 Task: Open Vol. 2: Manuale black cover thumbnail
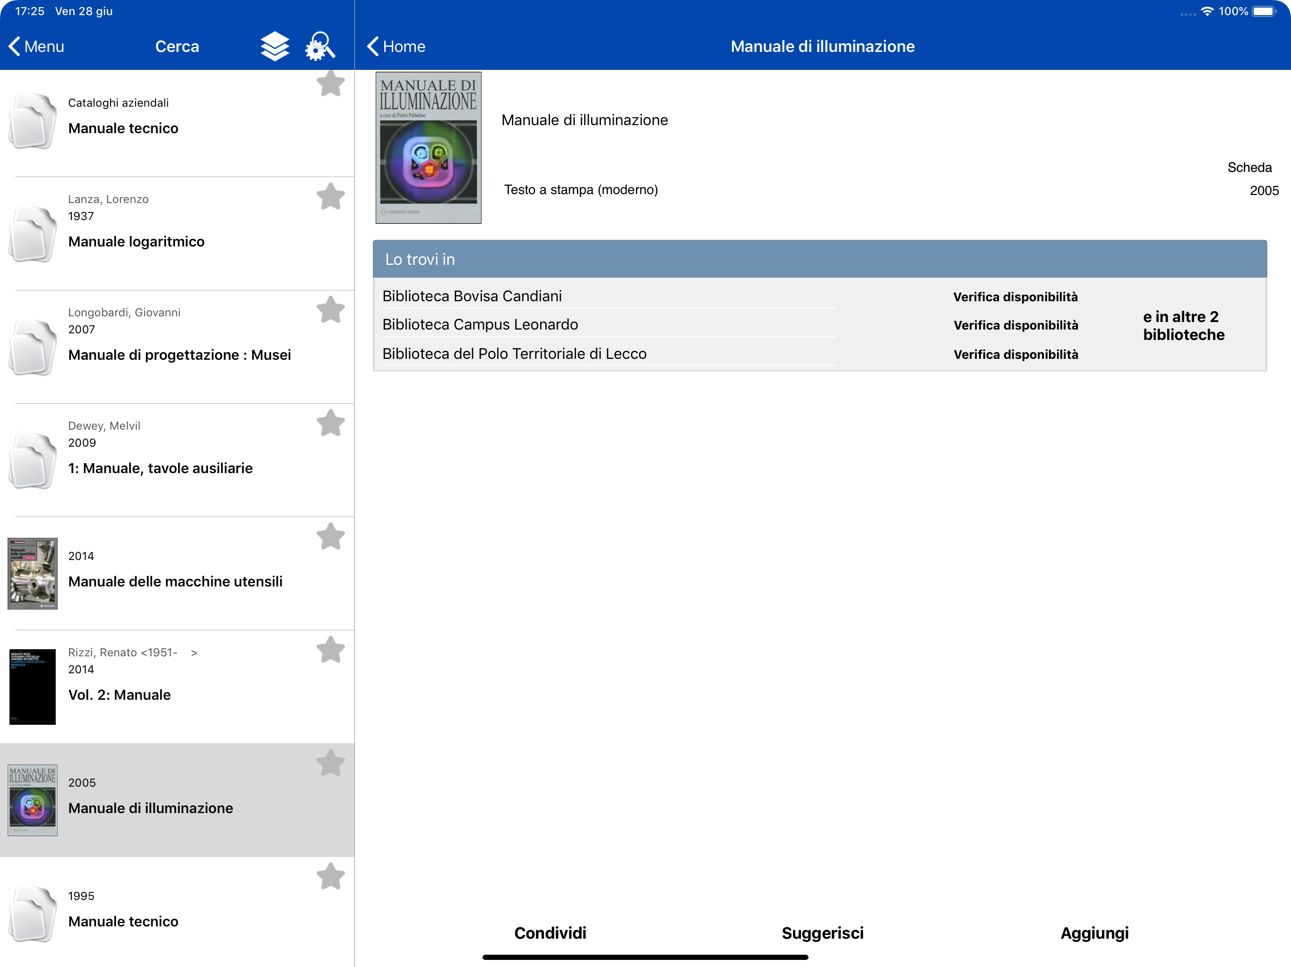pyautogui.click(x=32, y=687)
